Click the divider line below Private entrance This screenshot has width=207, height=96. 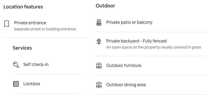tap(48, 38)
